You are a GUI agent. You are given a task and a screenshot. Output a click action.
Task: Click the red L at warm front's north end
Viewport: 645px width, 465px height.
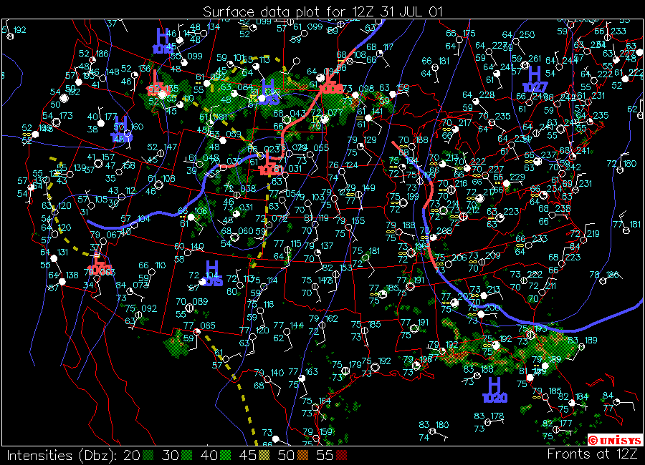click(x=331, y=84)
